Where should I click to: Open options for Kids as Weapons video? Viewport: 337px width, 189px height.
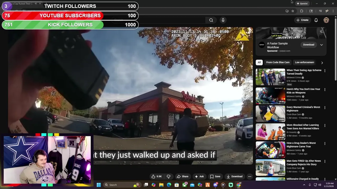tap(325, 90)
